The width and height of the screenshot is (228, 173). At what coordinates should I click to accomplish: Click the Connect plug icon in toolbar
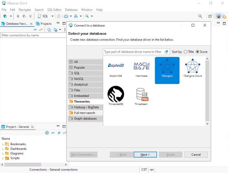coord(18,16)
